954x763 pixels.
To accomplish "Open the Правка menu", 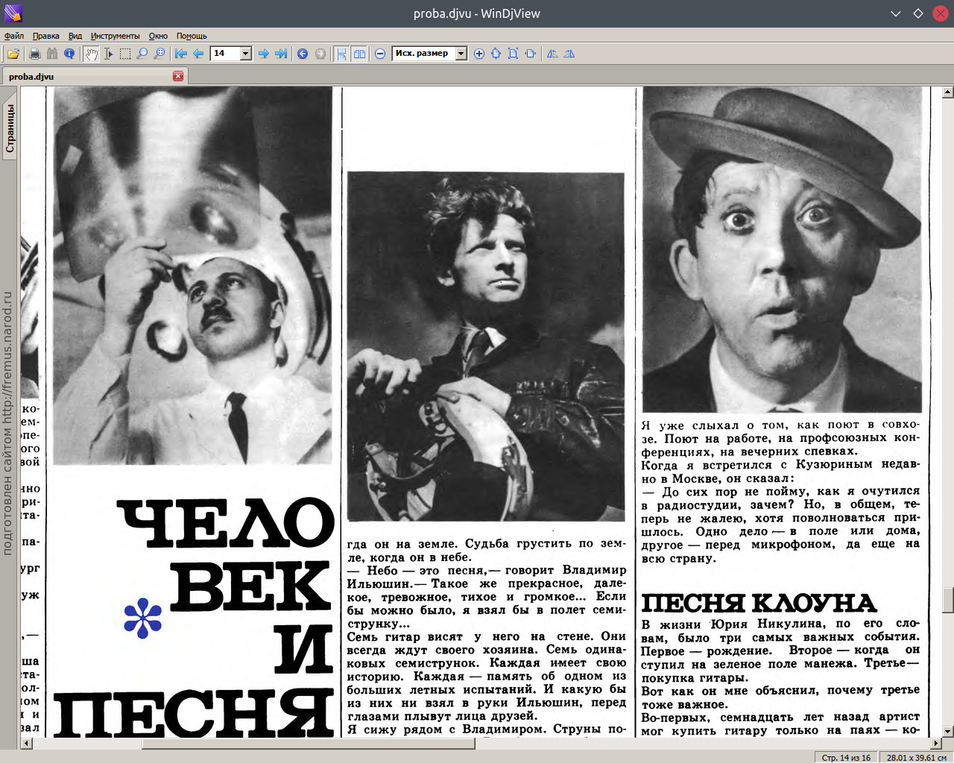I will pyautogui.click(x=46, y=36).
